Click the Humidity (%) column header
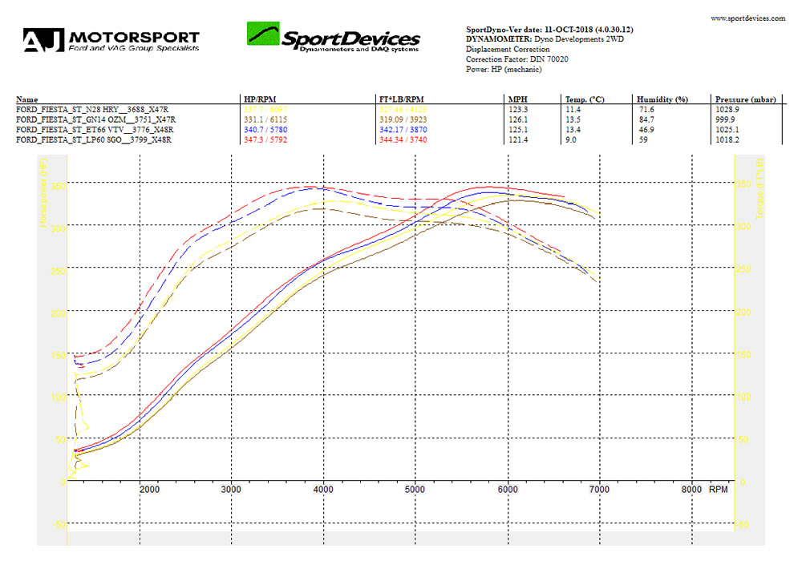 point(662,99)
